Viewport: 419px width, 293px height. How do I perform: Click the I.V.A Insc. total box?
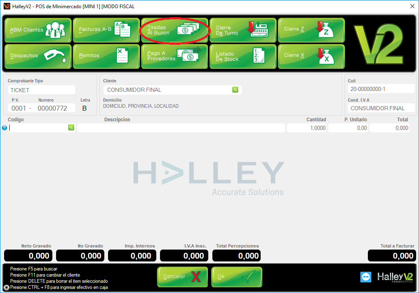click(x=184, y=256)
